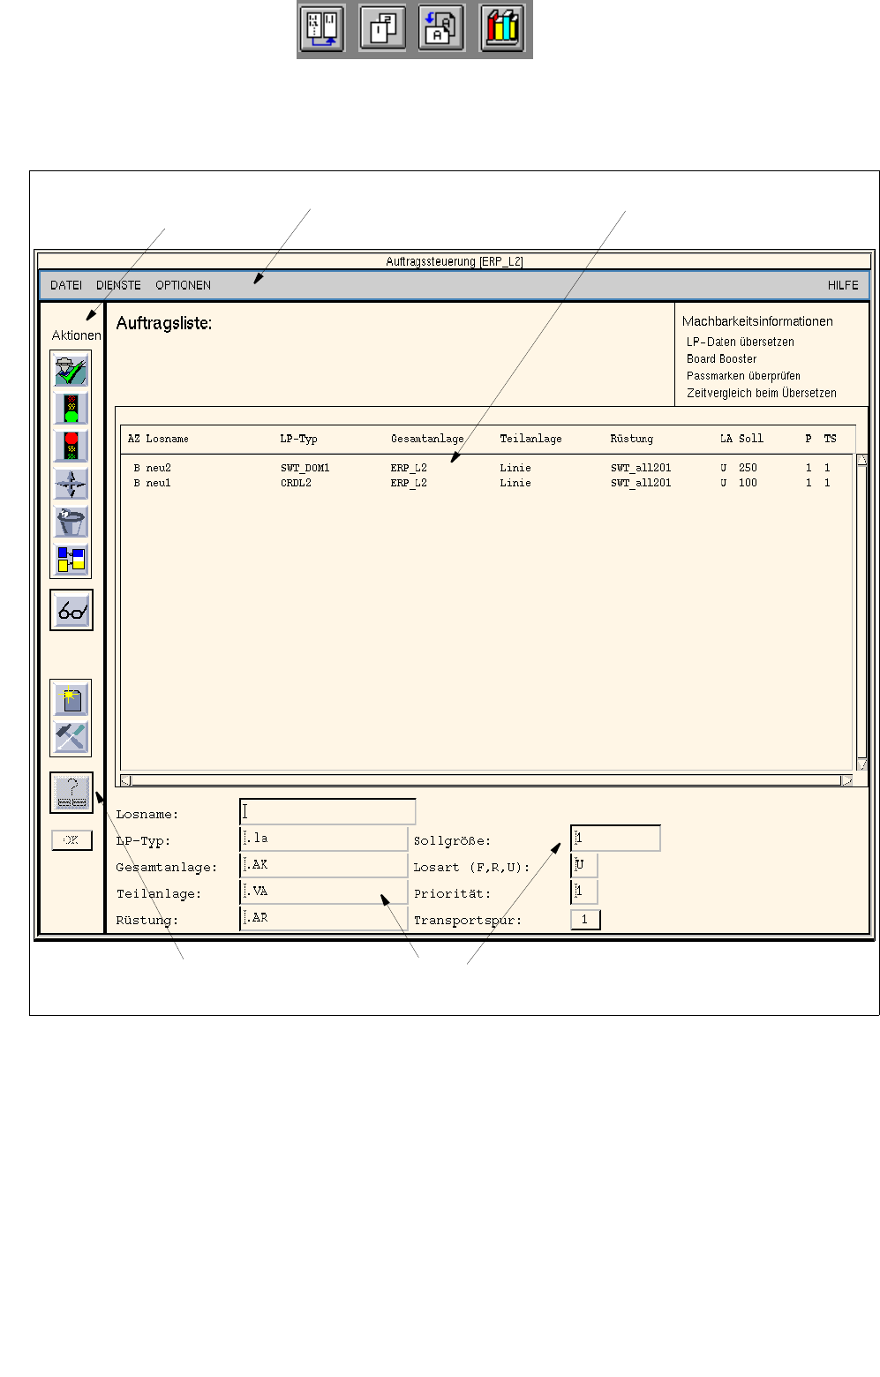Click the inspector with green checkmark icon

coord(71,371)
